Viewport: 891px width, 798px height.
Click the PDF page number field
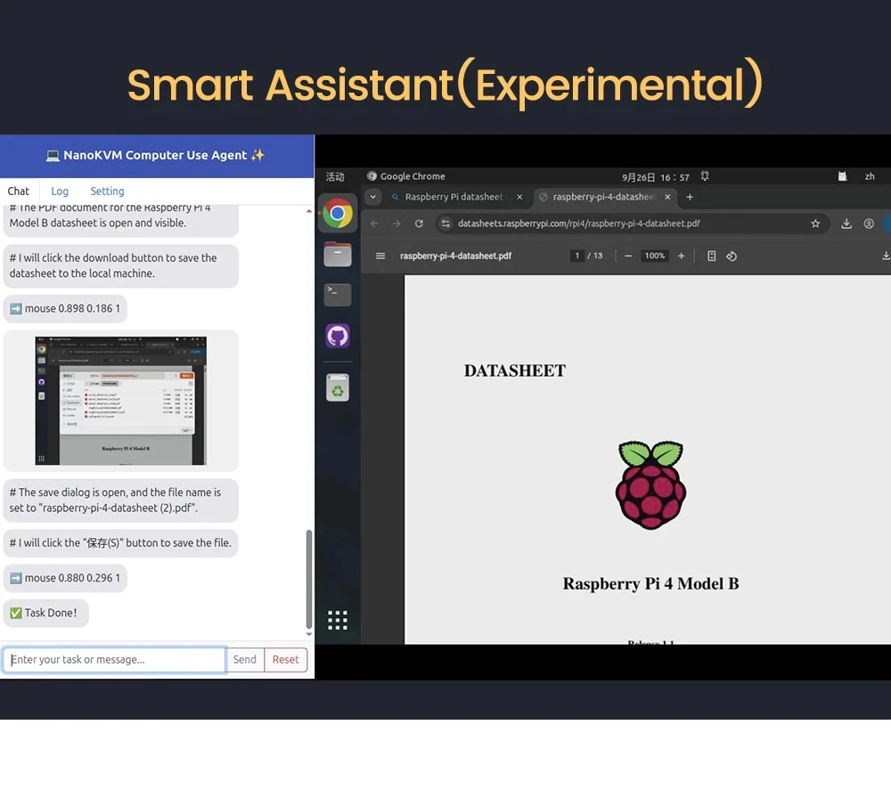pos(576,256)
